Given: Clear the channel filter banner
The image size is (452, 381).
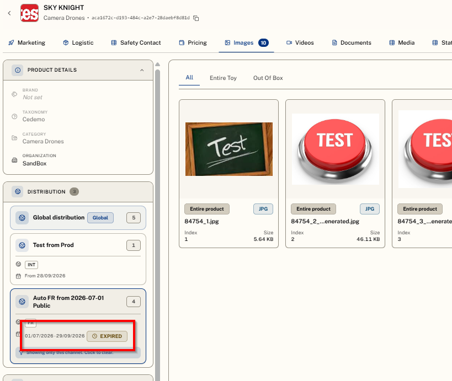Looking at the screenshot, I should [78, 352].
